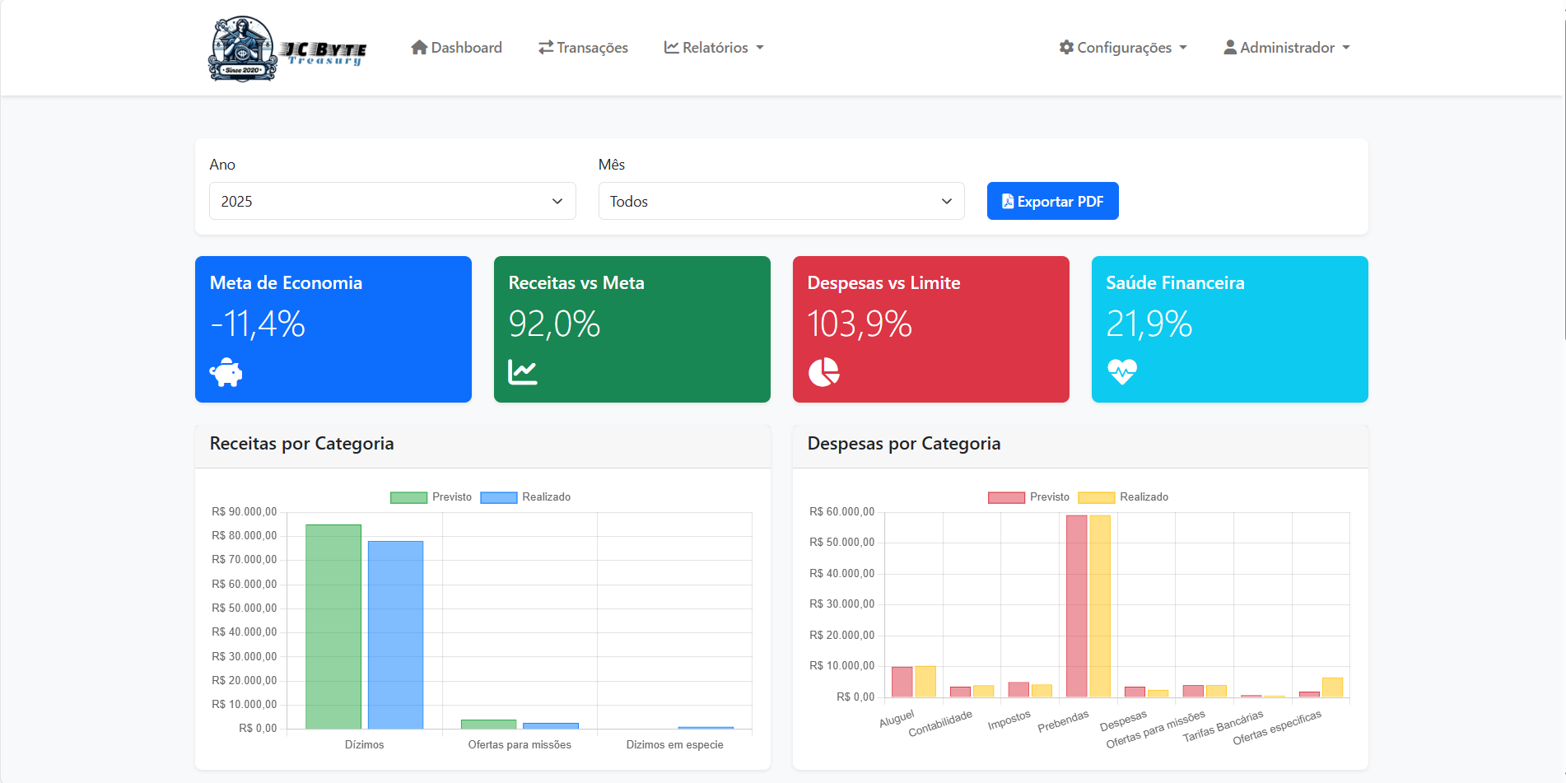Expand the Relatórios dropdown menu

click(714, 48)
